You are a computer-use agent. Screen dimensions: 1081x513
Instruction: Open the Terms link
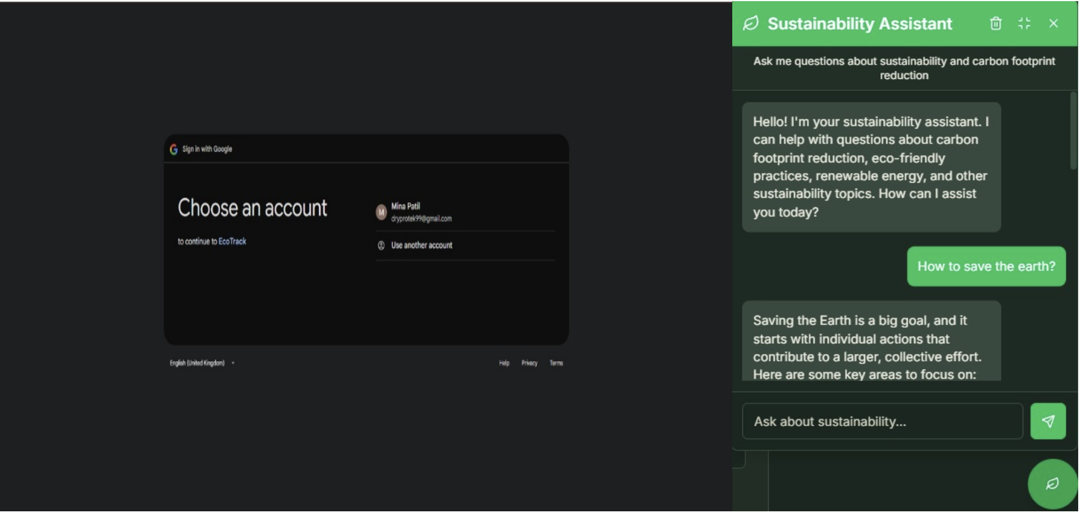pos(556,363)
